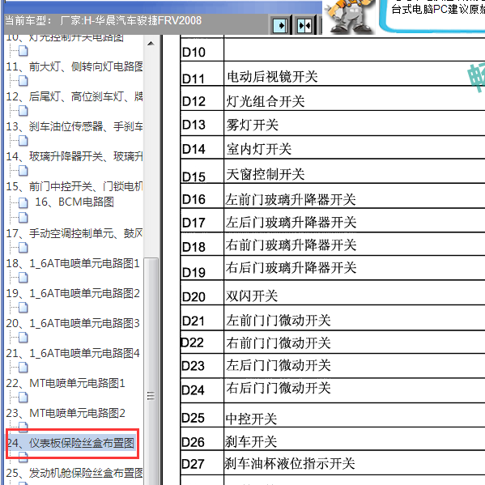Open document icon under item 11 前大灯
Viewport: 485px width, 485px height.
23,81
